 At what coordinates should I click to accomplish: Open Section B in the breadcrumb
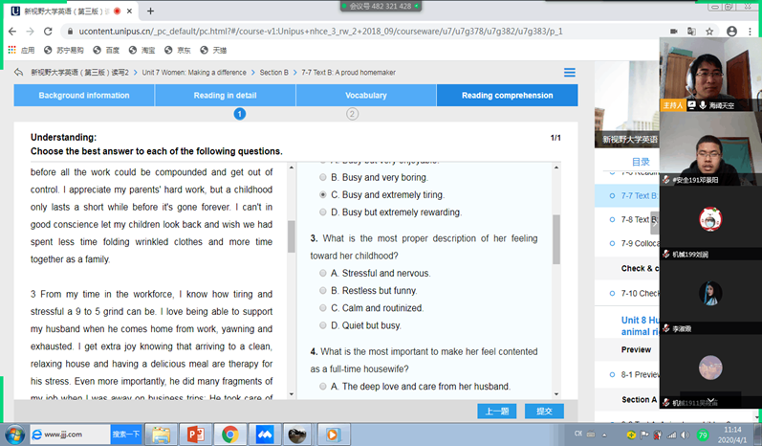[x=273, y=73]
